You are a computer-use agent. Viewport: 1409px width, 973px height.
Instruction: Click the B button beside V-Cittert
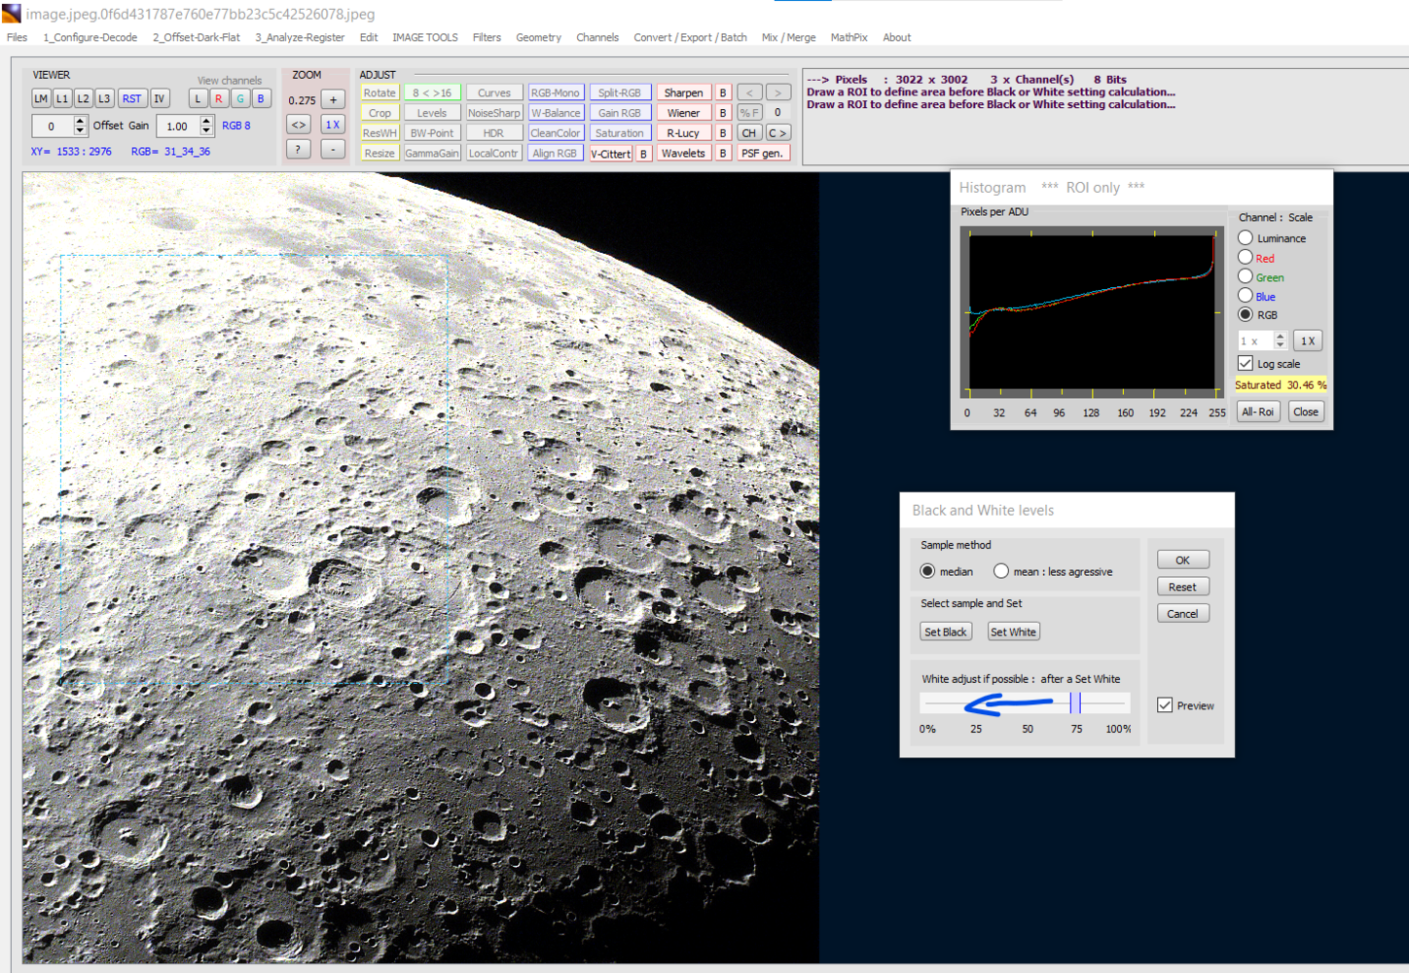click(x=643, y=154)
